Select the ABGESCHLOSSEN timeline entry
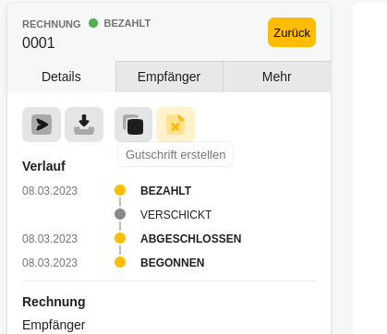The width and height of the screenshot is (387, 334). pyautogui.click(x=191, y=239)
